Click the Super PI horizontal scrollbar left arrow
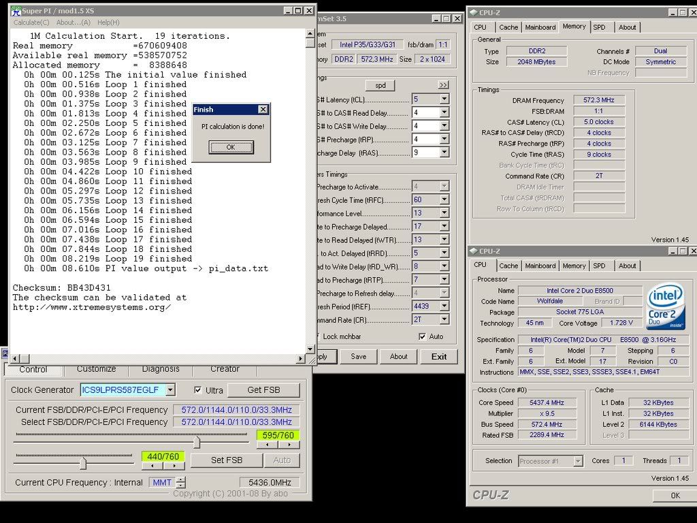The image size is (697, 523). coord(15,358)
